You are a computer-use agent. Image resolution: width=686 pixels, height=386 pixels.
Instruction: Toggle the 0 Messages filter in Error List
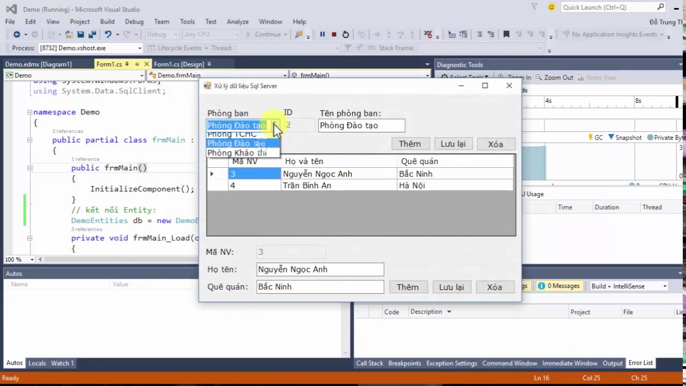click(x=558, y=286)
